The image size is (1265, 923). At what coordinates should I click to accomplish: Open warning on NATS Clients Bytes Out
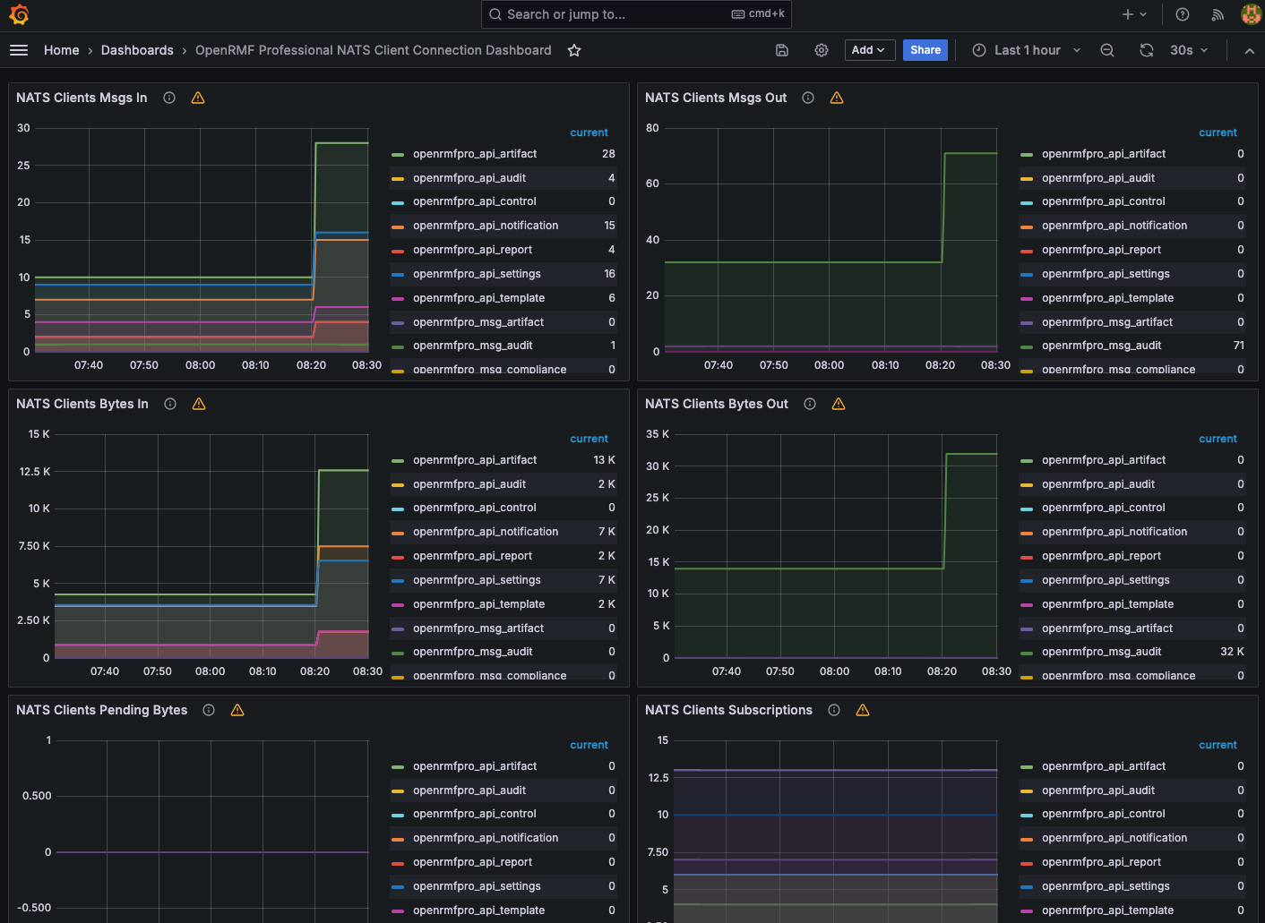pos(839,404)
